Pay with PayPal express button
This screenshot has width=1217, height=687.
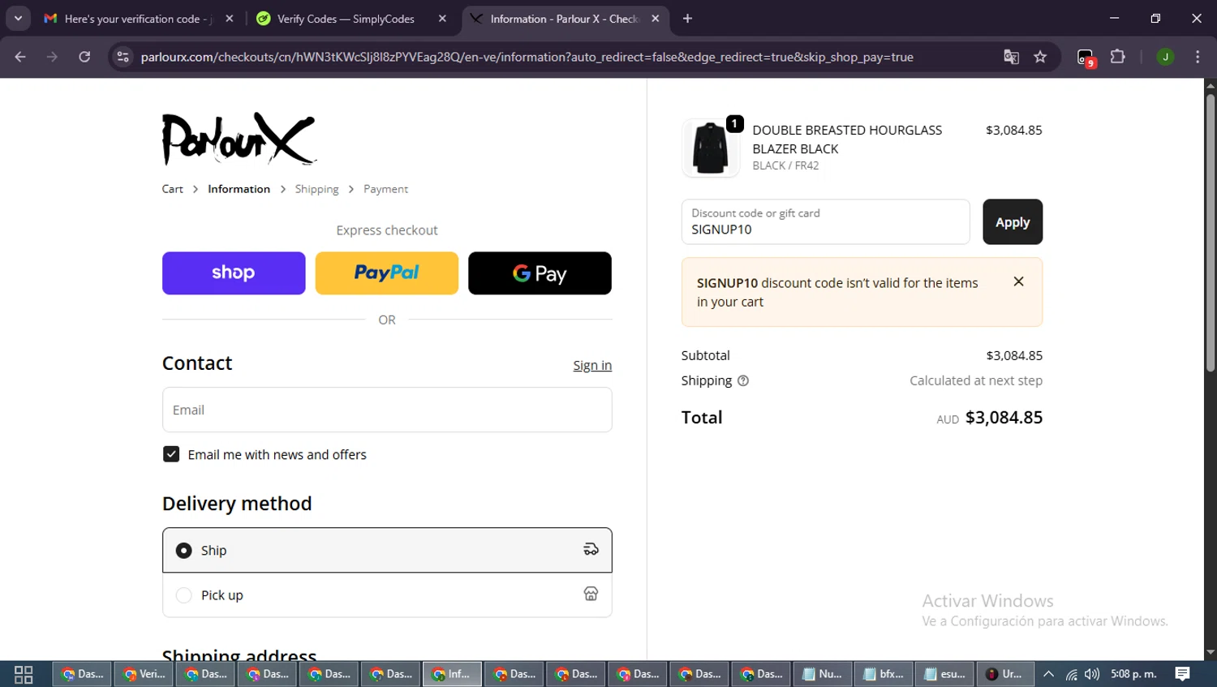click(x=387, y=273)
